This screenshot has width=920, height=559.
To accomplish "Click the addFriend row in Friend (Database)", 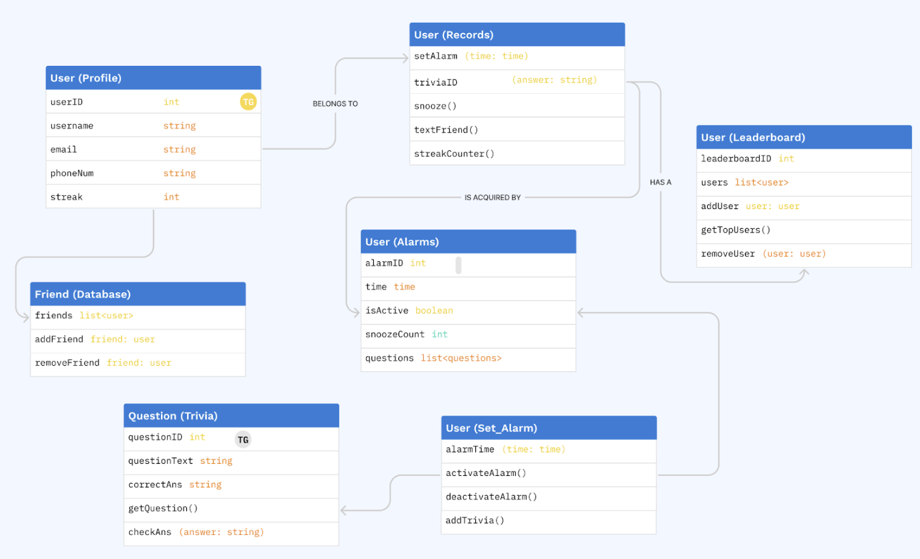I will tap(137, 339).
